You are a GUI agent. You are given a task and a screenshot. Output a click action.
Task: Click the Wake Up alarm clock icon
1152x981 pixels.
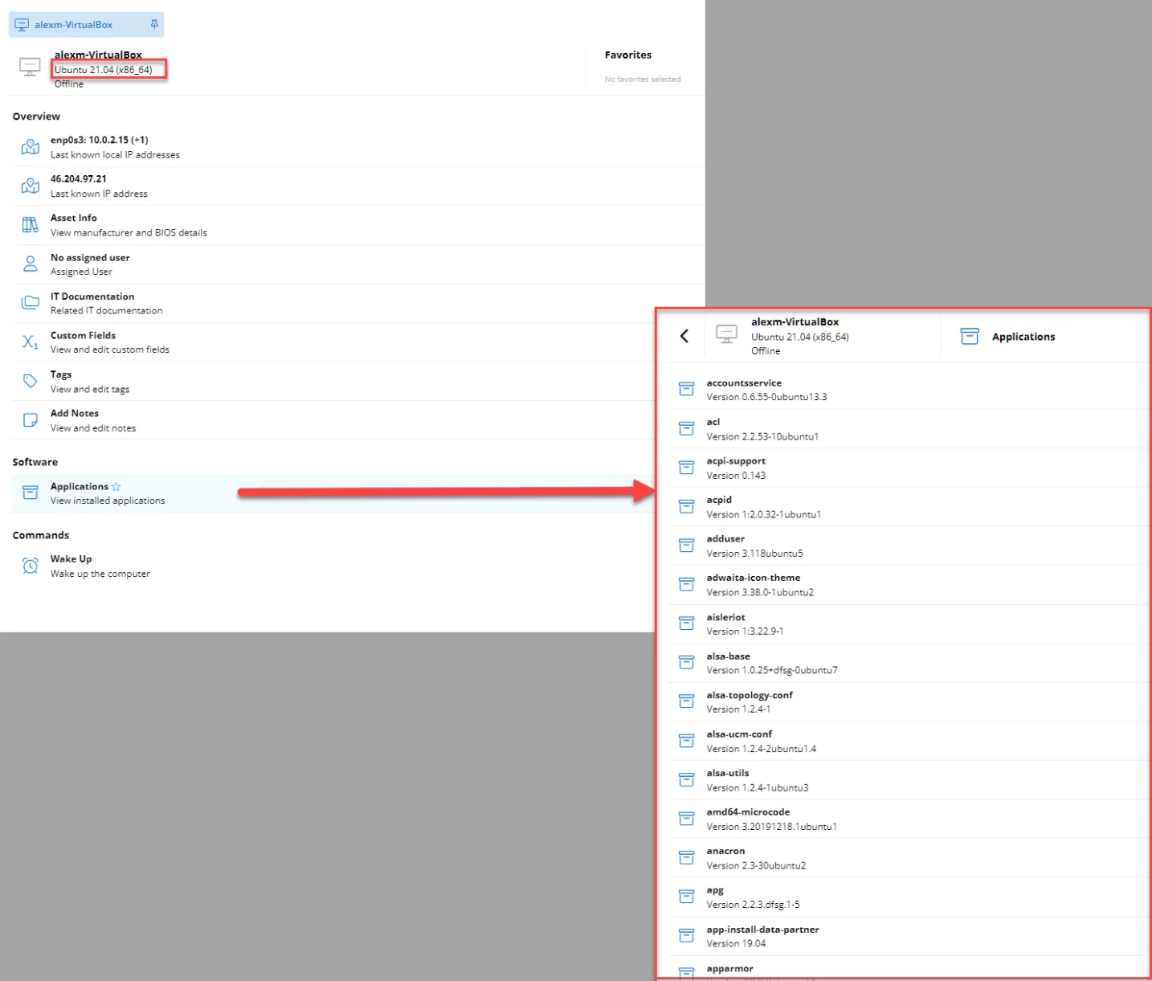point(31,566)
